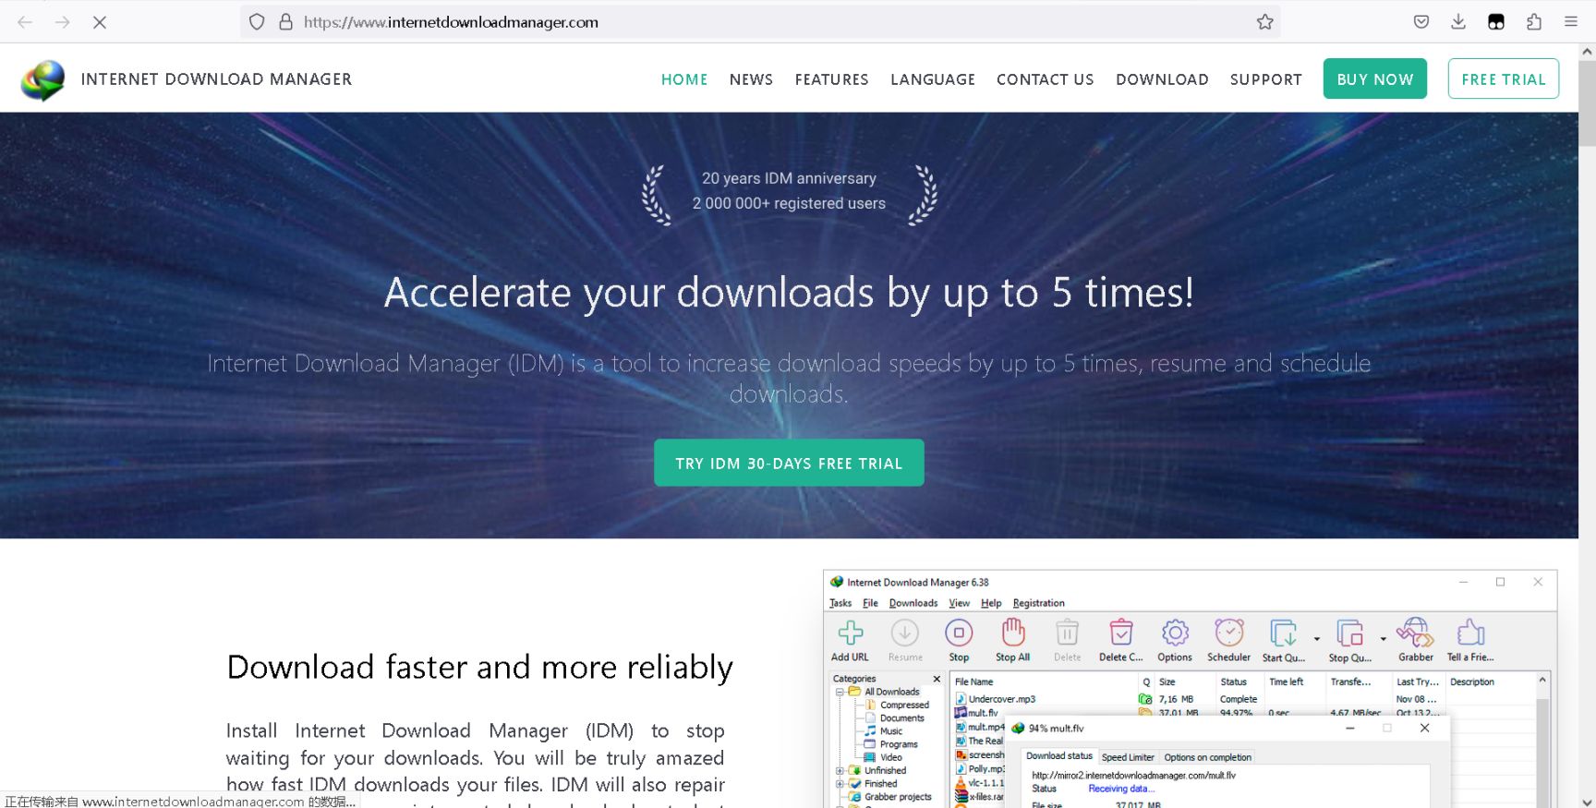This screenshot has width=1596, height=808.
Task: Click the FREE TRIAL header button
Action: click(x=1504, y=79)
